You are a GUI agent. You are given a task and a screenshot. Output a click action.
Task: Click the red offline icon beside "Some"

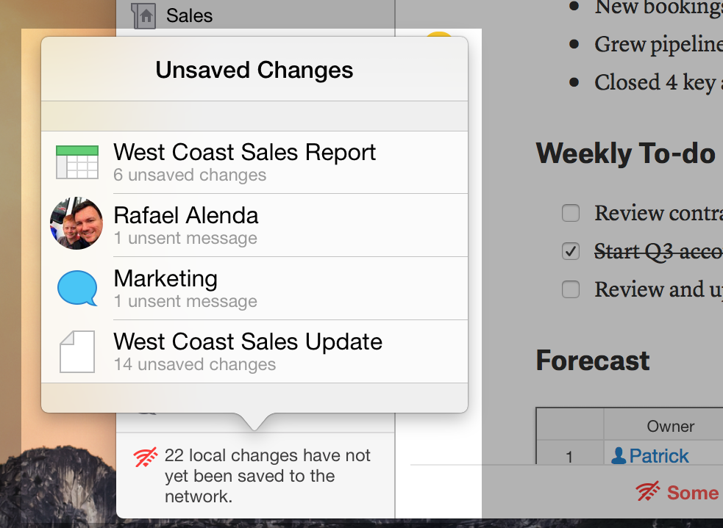(x=648, y=491)
